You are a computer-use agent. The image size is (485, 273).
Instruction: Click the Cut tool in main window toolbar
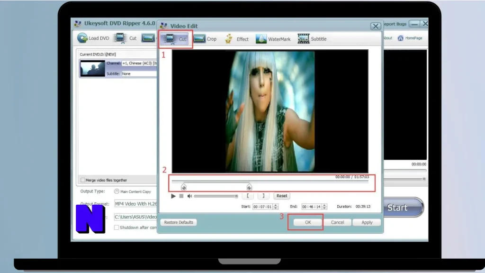[125, 38]
